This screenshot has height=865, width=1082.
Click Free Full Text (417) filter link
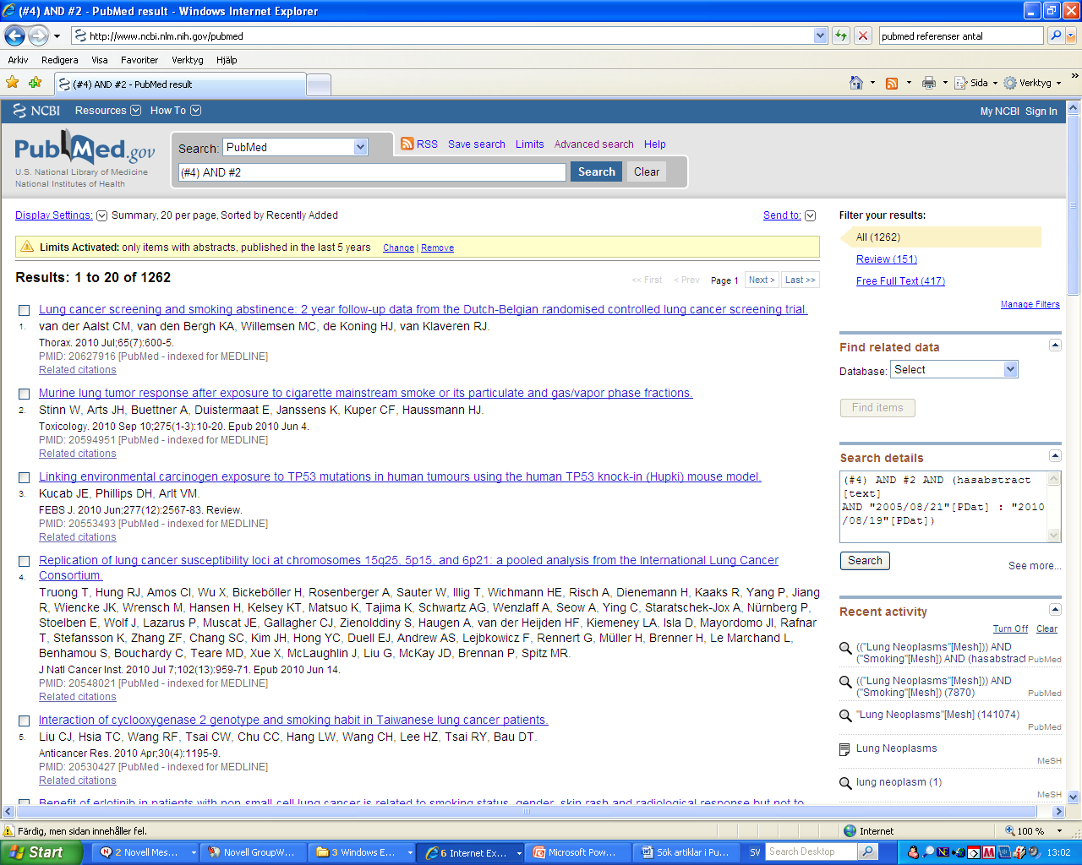coord(900,281)
